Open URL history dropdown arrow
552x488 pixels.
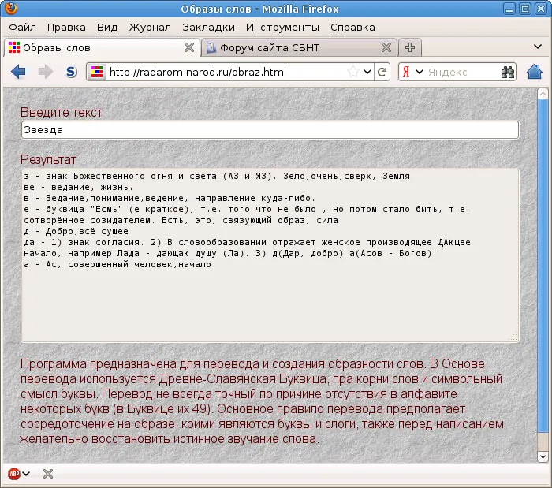tap(367, 73)
